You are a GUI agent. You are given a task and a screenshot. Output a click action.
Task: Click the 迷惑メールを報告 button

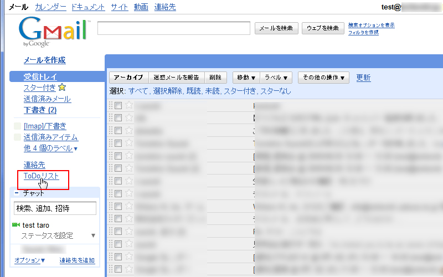pos(176,78)
